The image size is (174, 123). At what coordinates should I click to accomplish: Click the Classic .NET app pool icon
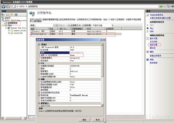32,31
